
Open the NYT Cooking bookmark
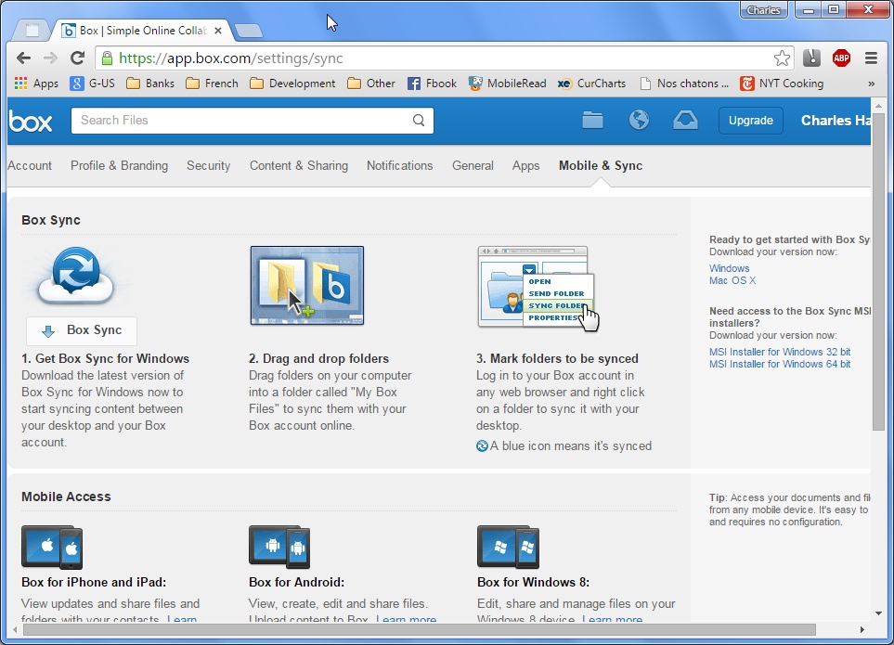[782, 84]
